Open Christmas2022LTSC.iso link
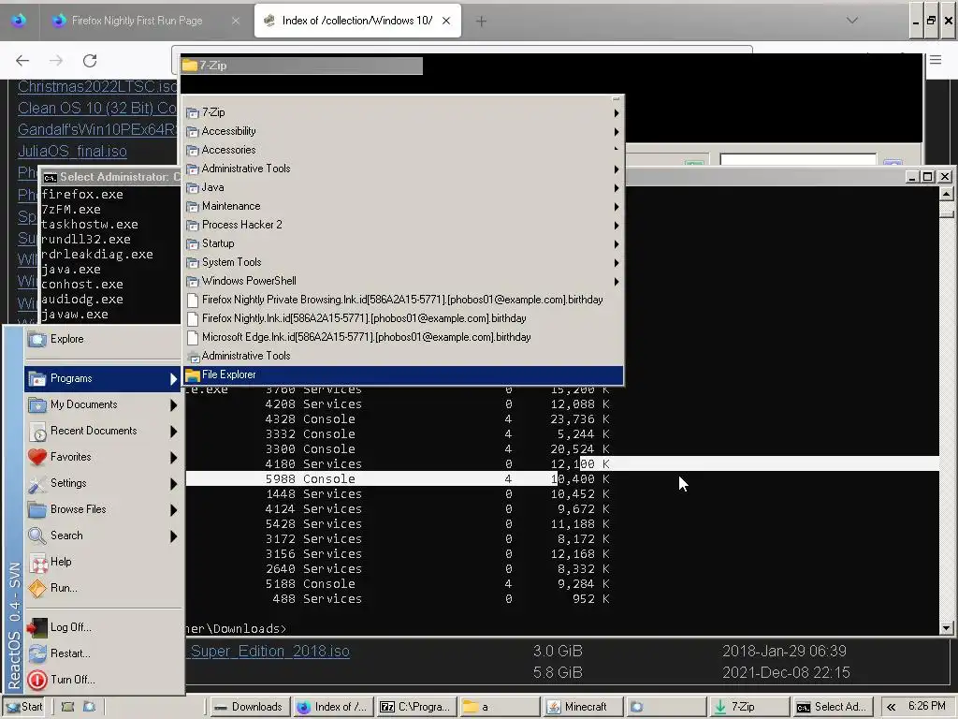 click(97, 86)
